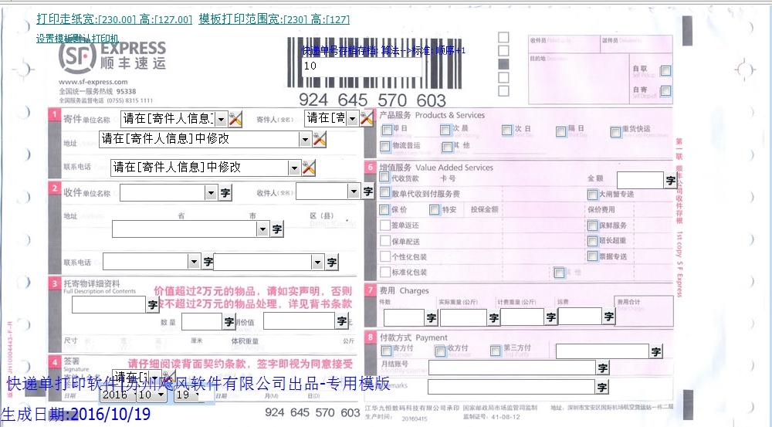Tick the 物流普运 checkbox
Viewport: 772px width, 427px height.
click(x=385, y=146)
